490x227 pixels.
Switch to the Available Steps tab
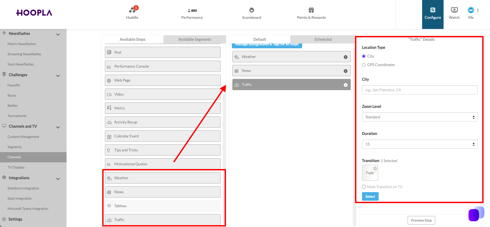click(133, 39)
